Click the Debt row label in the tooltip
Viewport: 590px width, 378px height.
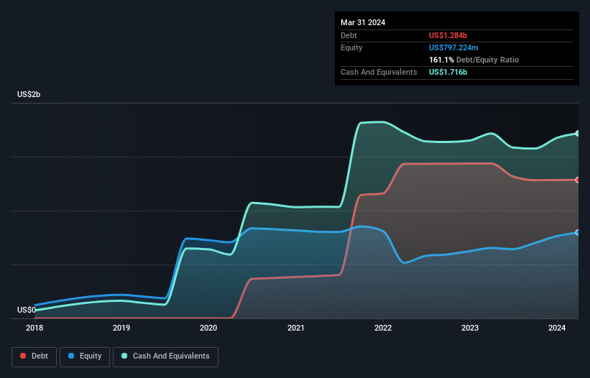[349, 35]
